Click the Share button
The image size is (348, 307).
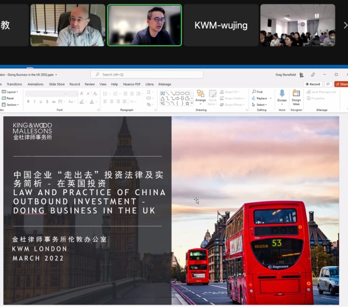click(x=341, y=84)
